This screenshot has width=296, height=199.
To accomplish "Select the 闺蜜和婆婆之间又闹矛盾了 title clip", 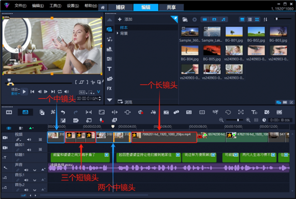I will (81, 157).
